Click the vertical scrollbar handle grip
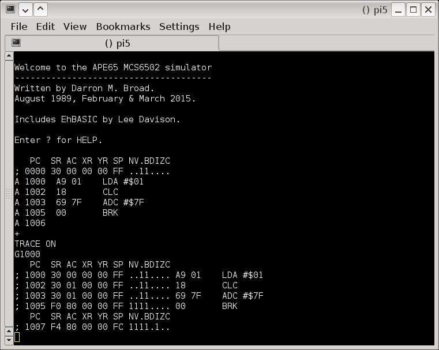The height and width of the screenshot is (350, 439). pos(9,194)
